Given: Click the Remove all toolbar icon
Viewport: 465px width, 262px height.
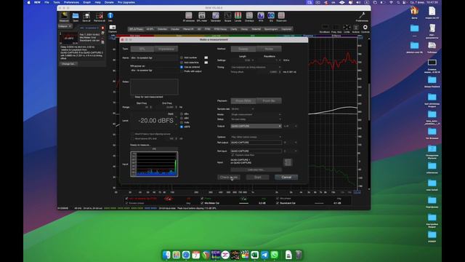Looking at the screenshot, I should pyautogui.click(x=99, y=17).
